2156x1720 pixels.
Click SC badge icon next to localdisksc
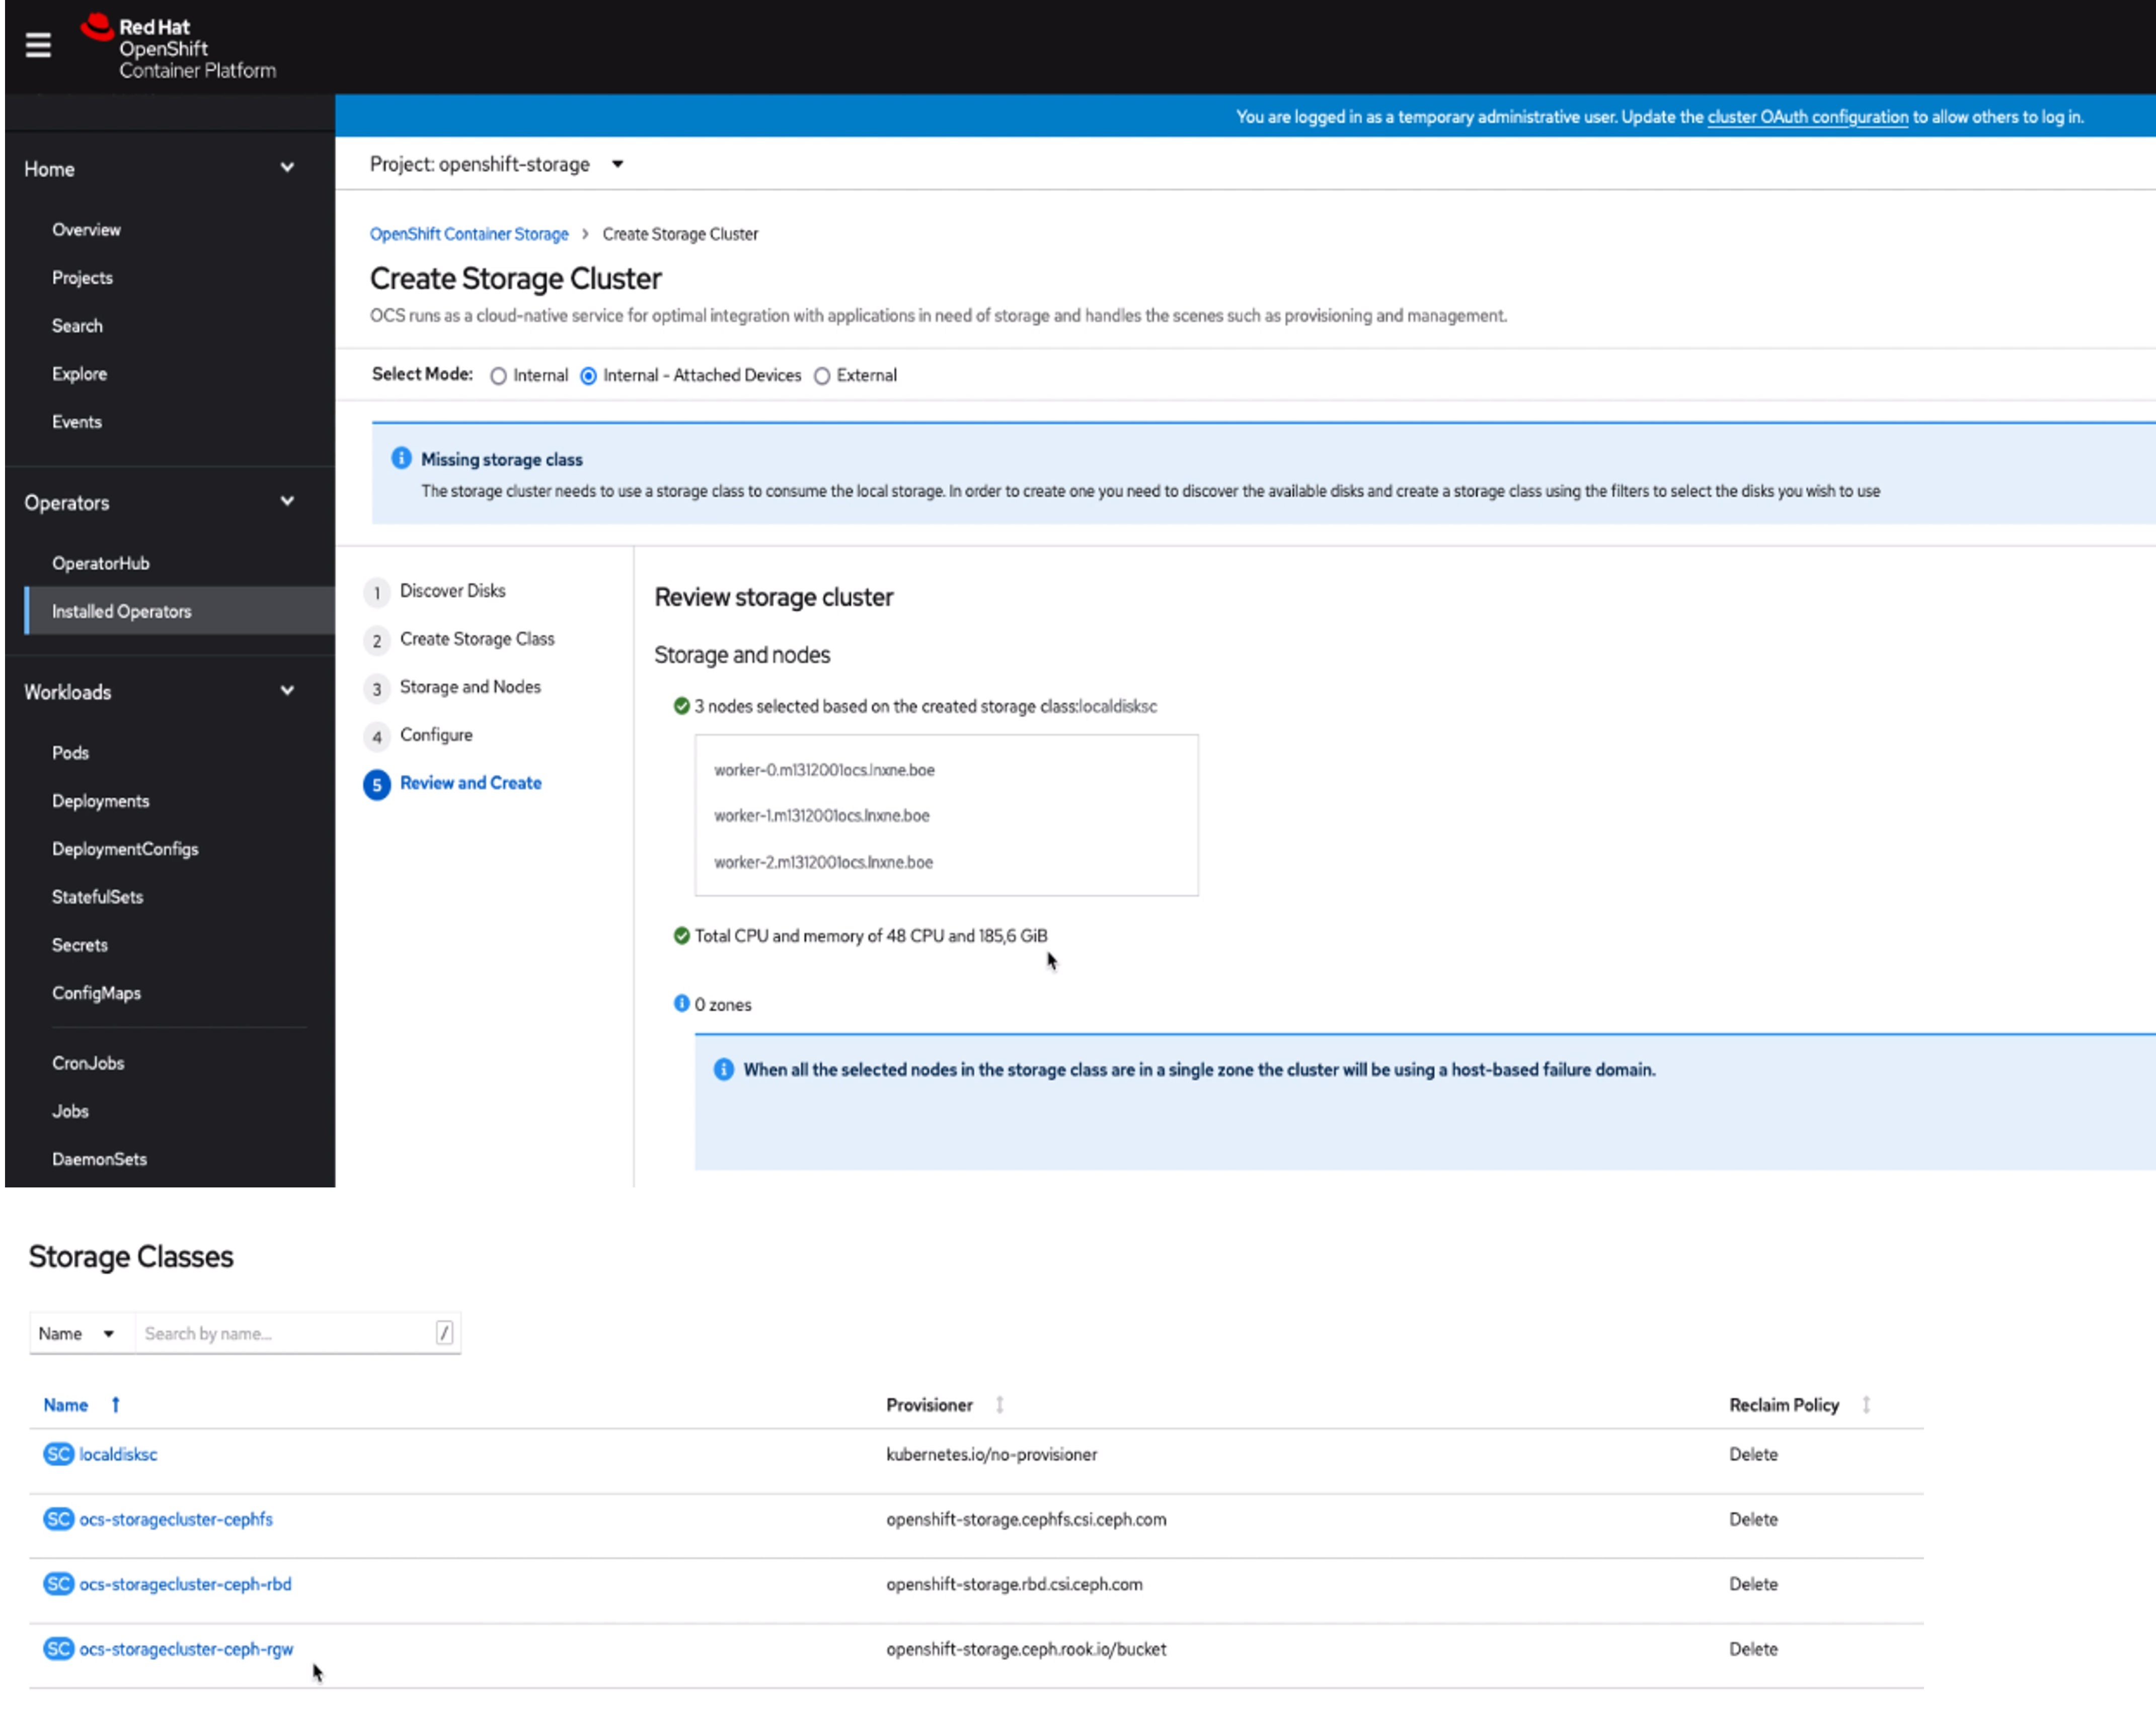pyautogui.click(x=59, y=1454)
